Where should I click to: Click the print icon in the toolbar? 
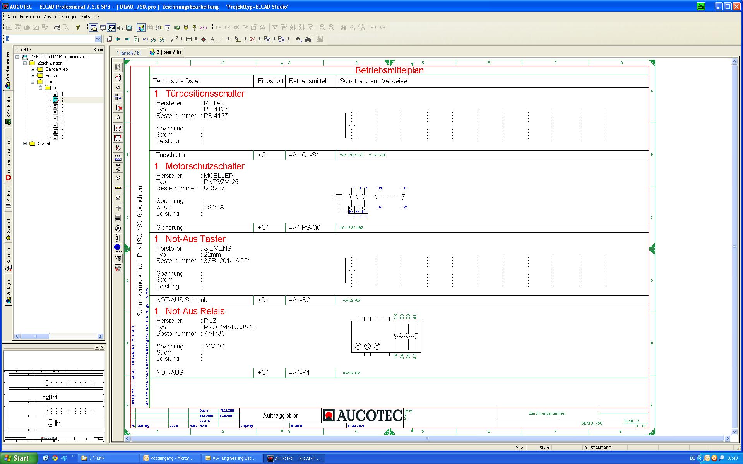pyautogui.click(x=57, y=27)
